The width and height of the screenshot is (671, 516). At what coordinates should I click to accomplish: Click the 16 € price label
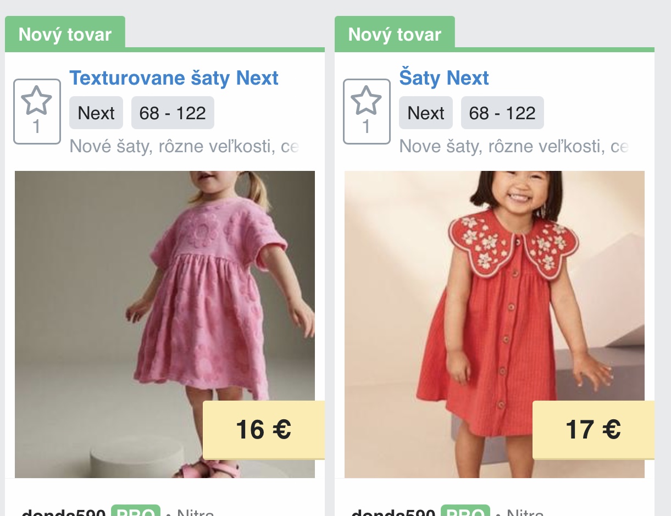264,430
